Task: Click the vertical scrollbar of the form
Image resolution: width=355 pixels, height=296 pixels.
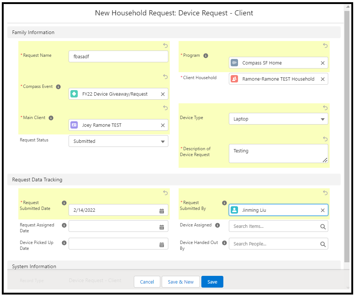Action: tap(347, 136)
